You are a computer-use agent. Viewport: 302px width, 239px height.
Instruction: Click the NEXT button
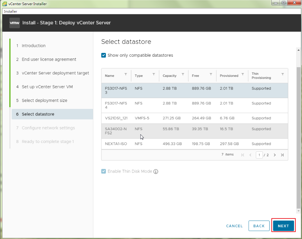[x=283, y=226]
